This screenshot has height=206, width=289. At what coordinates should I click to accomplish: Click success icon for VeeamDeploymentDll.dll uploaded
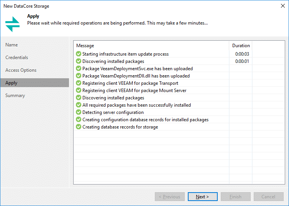(x=79, y=76)
